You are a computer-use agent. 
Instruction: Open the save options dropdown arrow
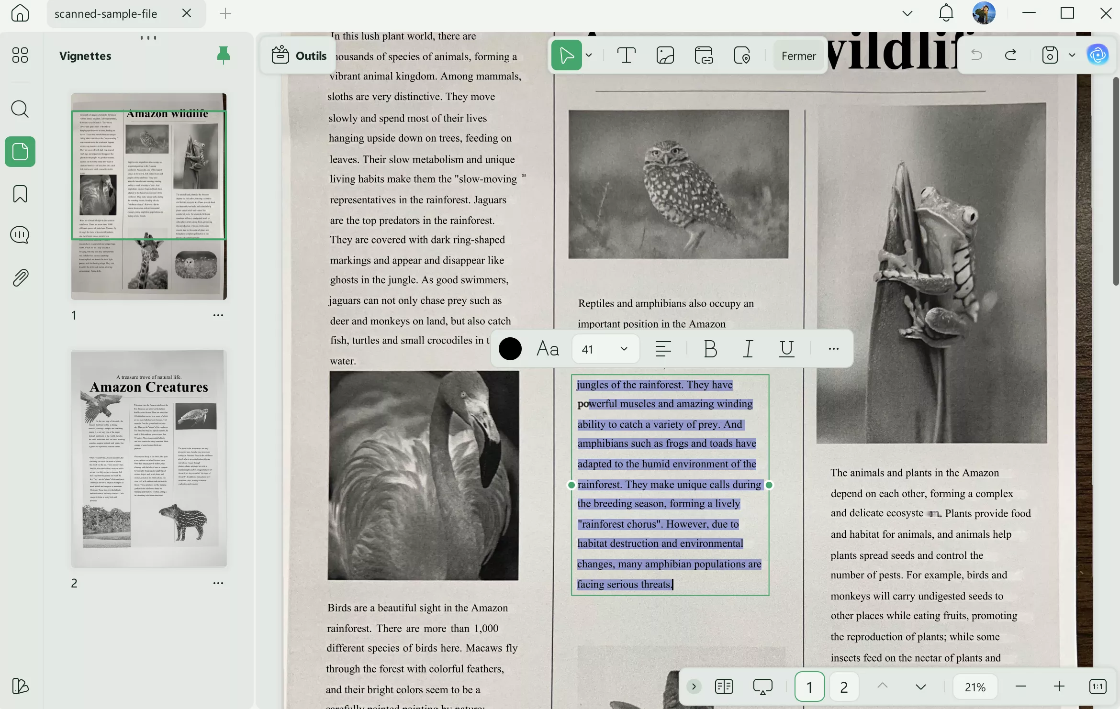(1072, 55)
